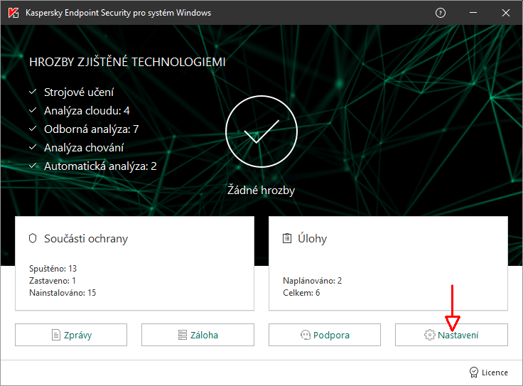Open the Nastavení settings button

pyautogui.click(x=451, y=335)
